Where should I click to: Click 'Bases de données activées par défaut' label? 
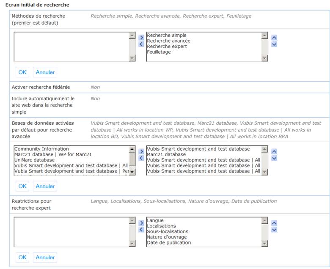43,130
